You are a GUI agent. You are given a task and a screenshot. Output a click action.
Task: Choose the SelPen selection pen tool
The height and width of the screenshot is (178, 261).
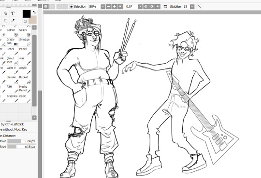[12, 32]
